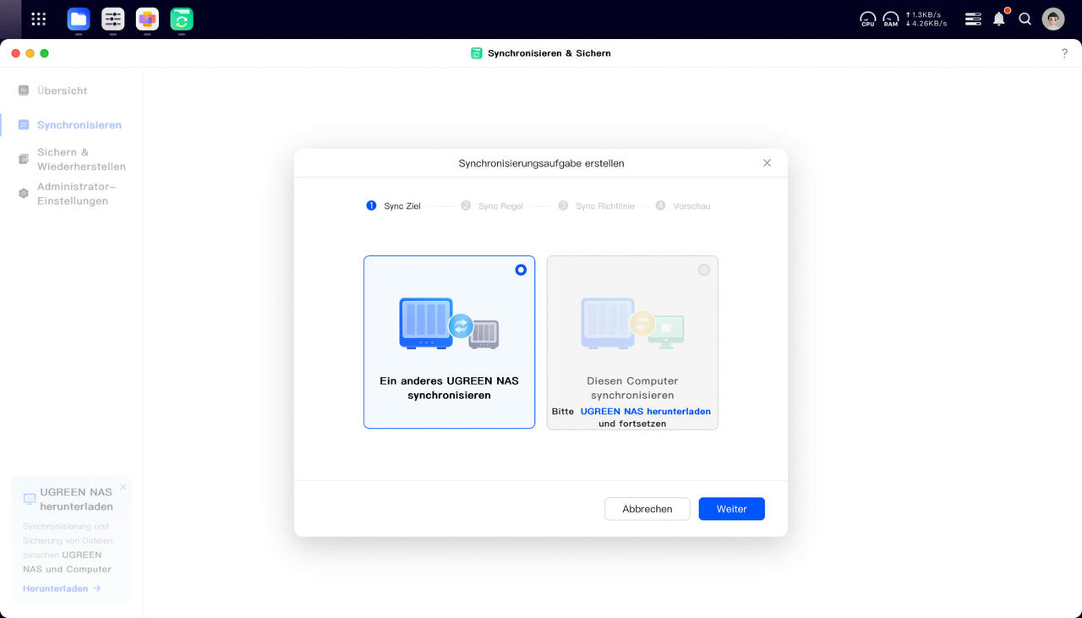Click step 2 Sync Regel
The height and width of the screenshot is (618, 1082).
click(x=492, y=205)
